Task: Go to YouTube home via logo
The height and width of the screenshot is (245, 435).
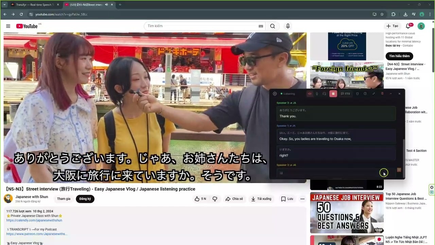Action: (27, 26)
